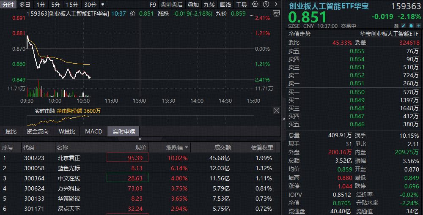The image size is (423, 215).
Task: Open the F9 details button
Action: pos(153,5)
